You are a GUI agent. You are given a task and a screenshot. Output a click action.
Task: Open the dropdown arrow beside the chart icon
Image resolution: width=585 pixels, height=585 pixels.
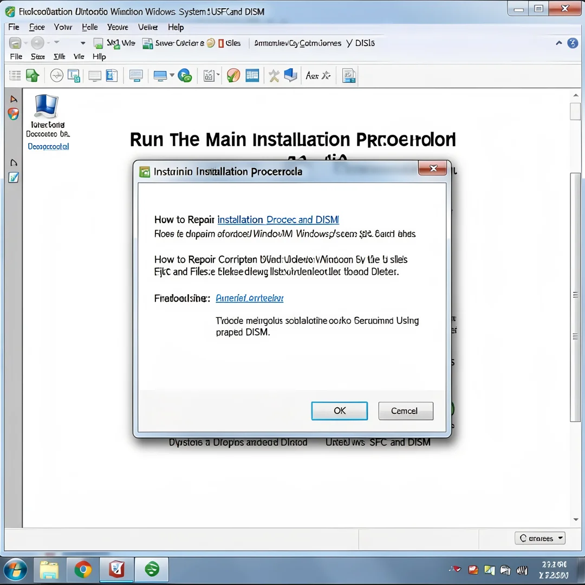[x=218, y=75]
